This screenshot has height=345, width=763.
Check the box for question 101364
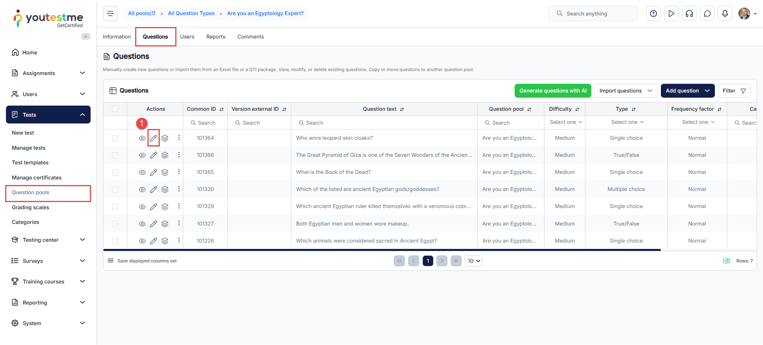click(x=115, y=138)
